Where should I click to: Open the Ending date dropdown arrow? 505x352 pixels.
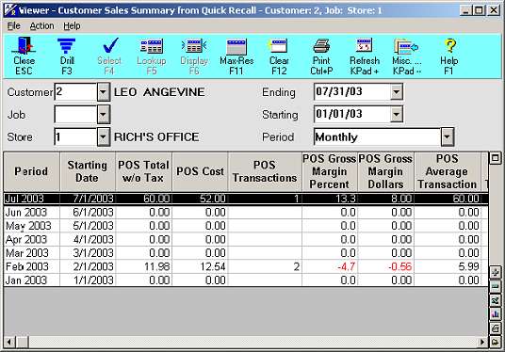point(397,92)
